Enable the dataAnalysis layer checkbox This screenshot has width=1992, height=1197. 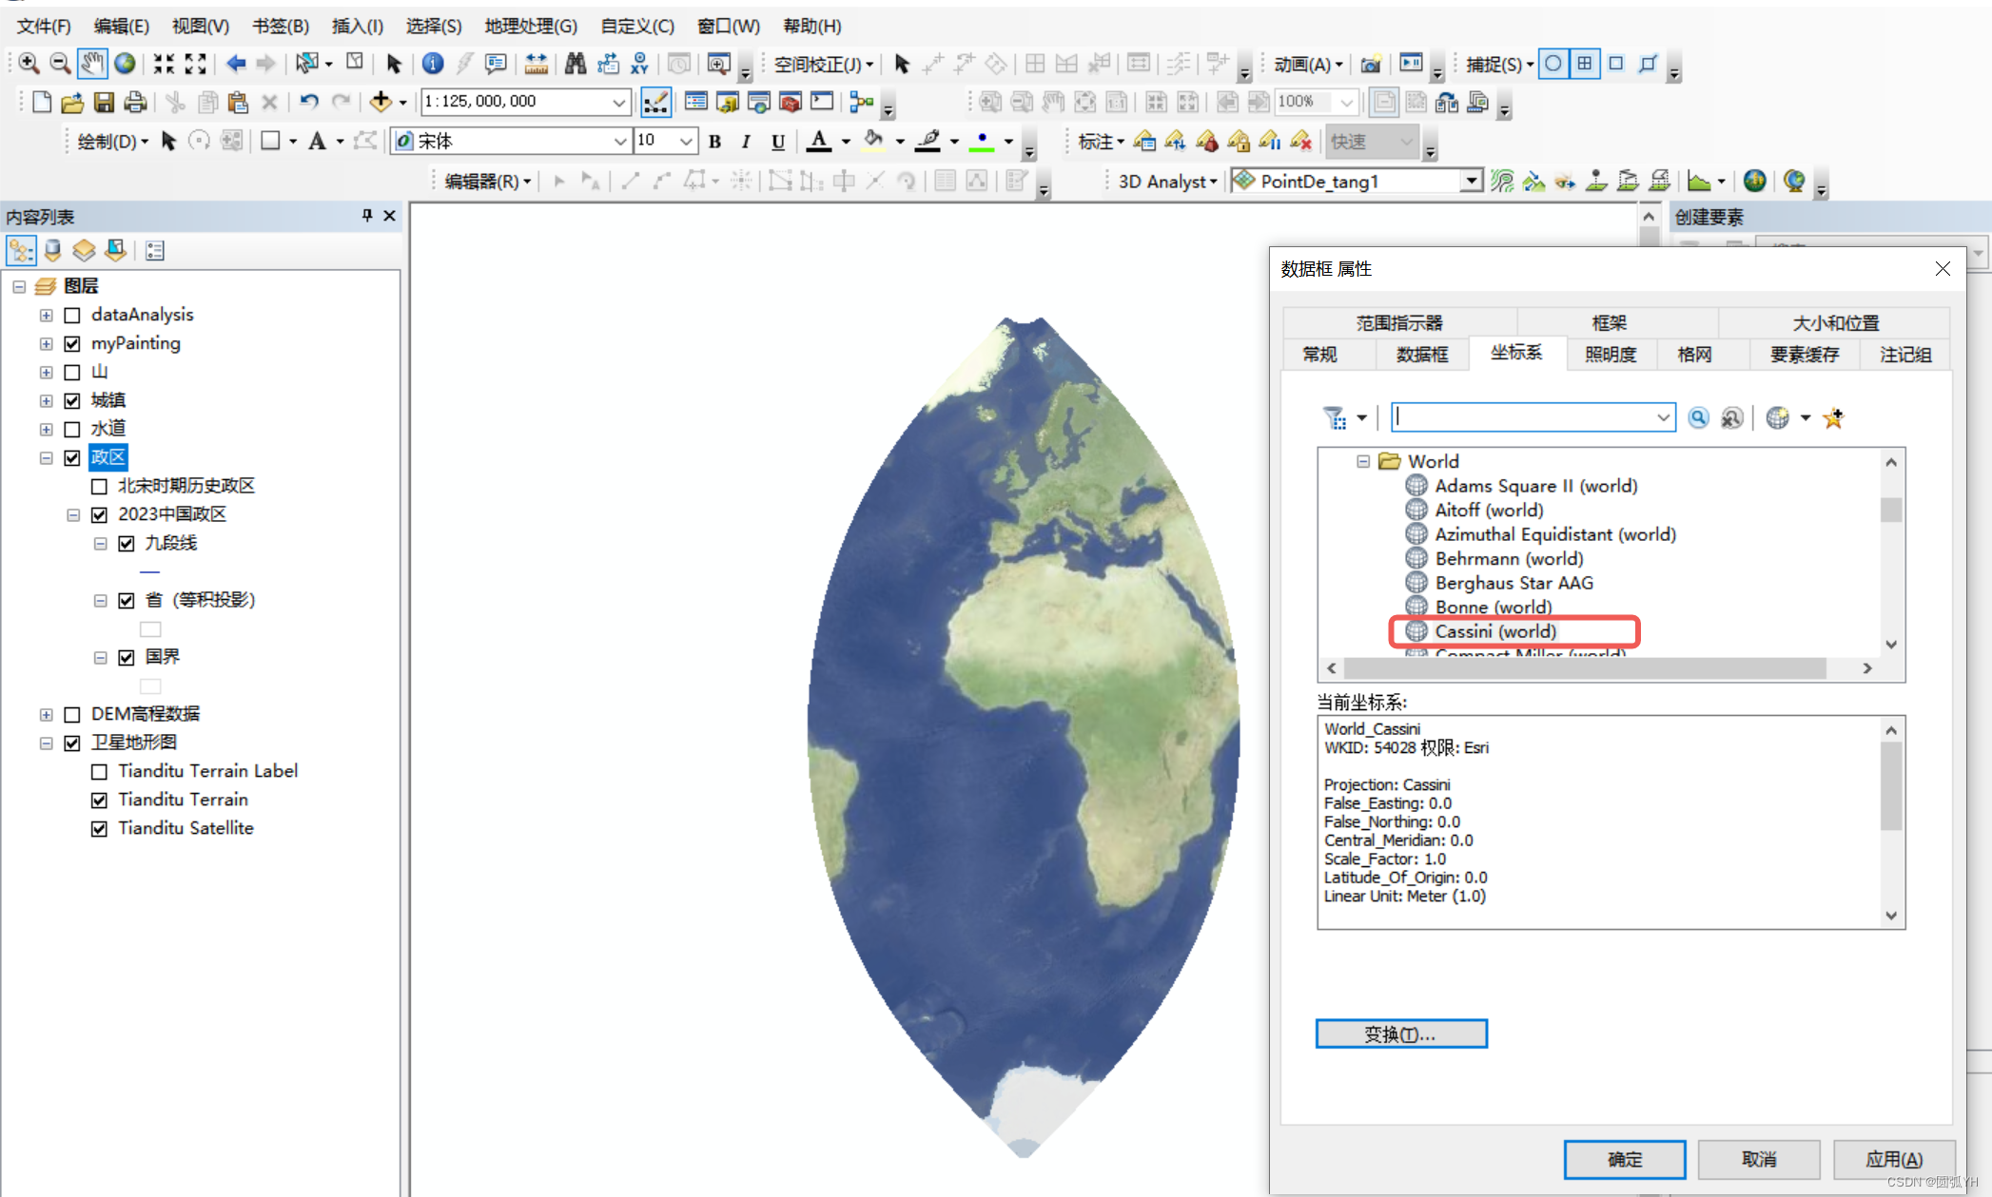(72, 315)
